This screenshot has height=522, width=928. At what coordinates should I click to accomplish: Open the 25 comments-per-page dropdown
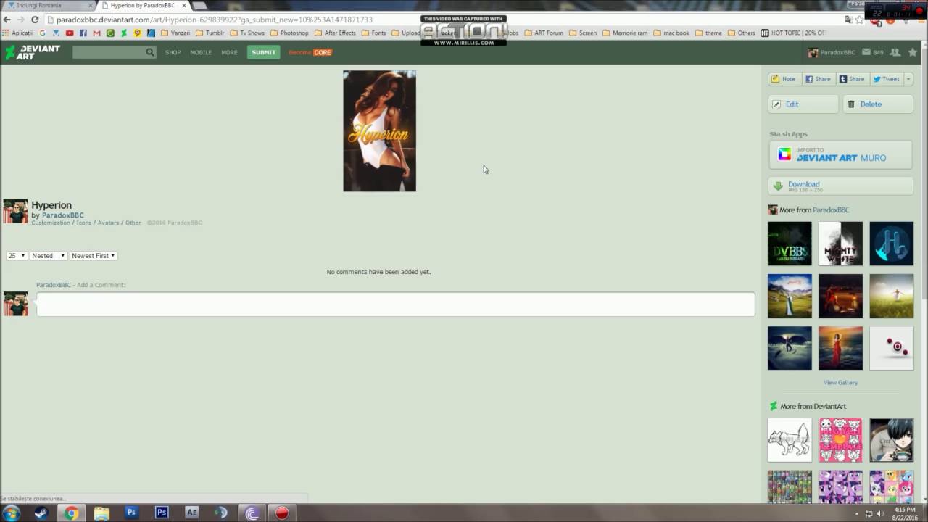click(17, 256)
